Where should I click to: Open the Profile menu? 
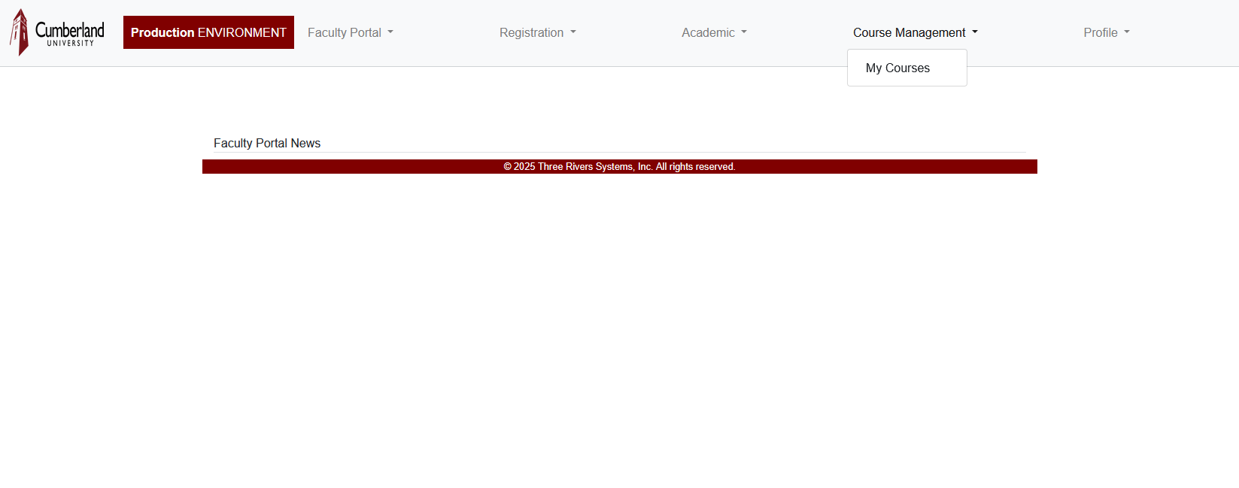[x=1107, y=32]
